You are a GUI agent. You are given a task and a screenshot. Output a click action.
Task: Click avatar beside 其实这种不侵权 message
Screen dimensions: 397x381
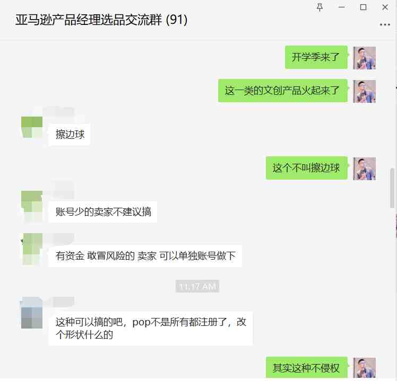(x=364, y=368)
